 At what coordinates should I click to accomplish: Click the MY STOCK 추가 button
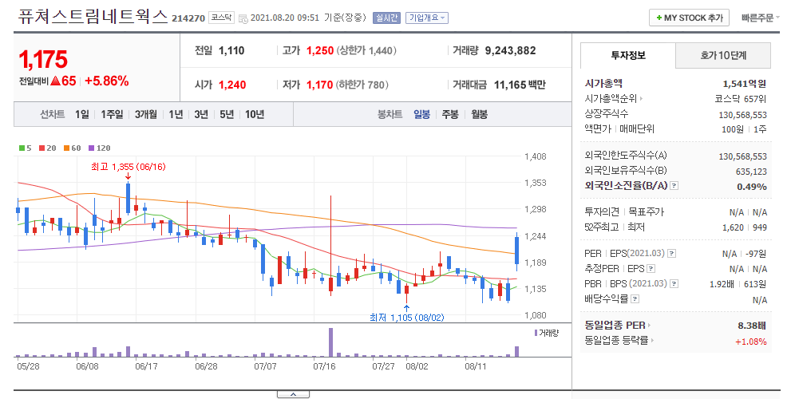coord(689,18)
